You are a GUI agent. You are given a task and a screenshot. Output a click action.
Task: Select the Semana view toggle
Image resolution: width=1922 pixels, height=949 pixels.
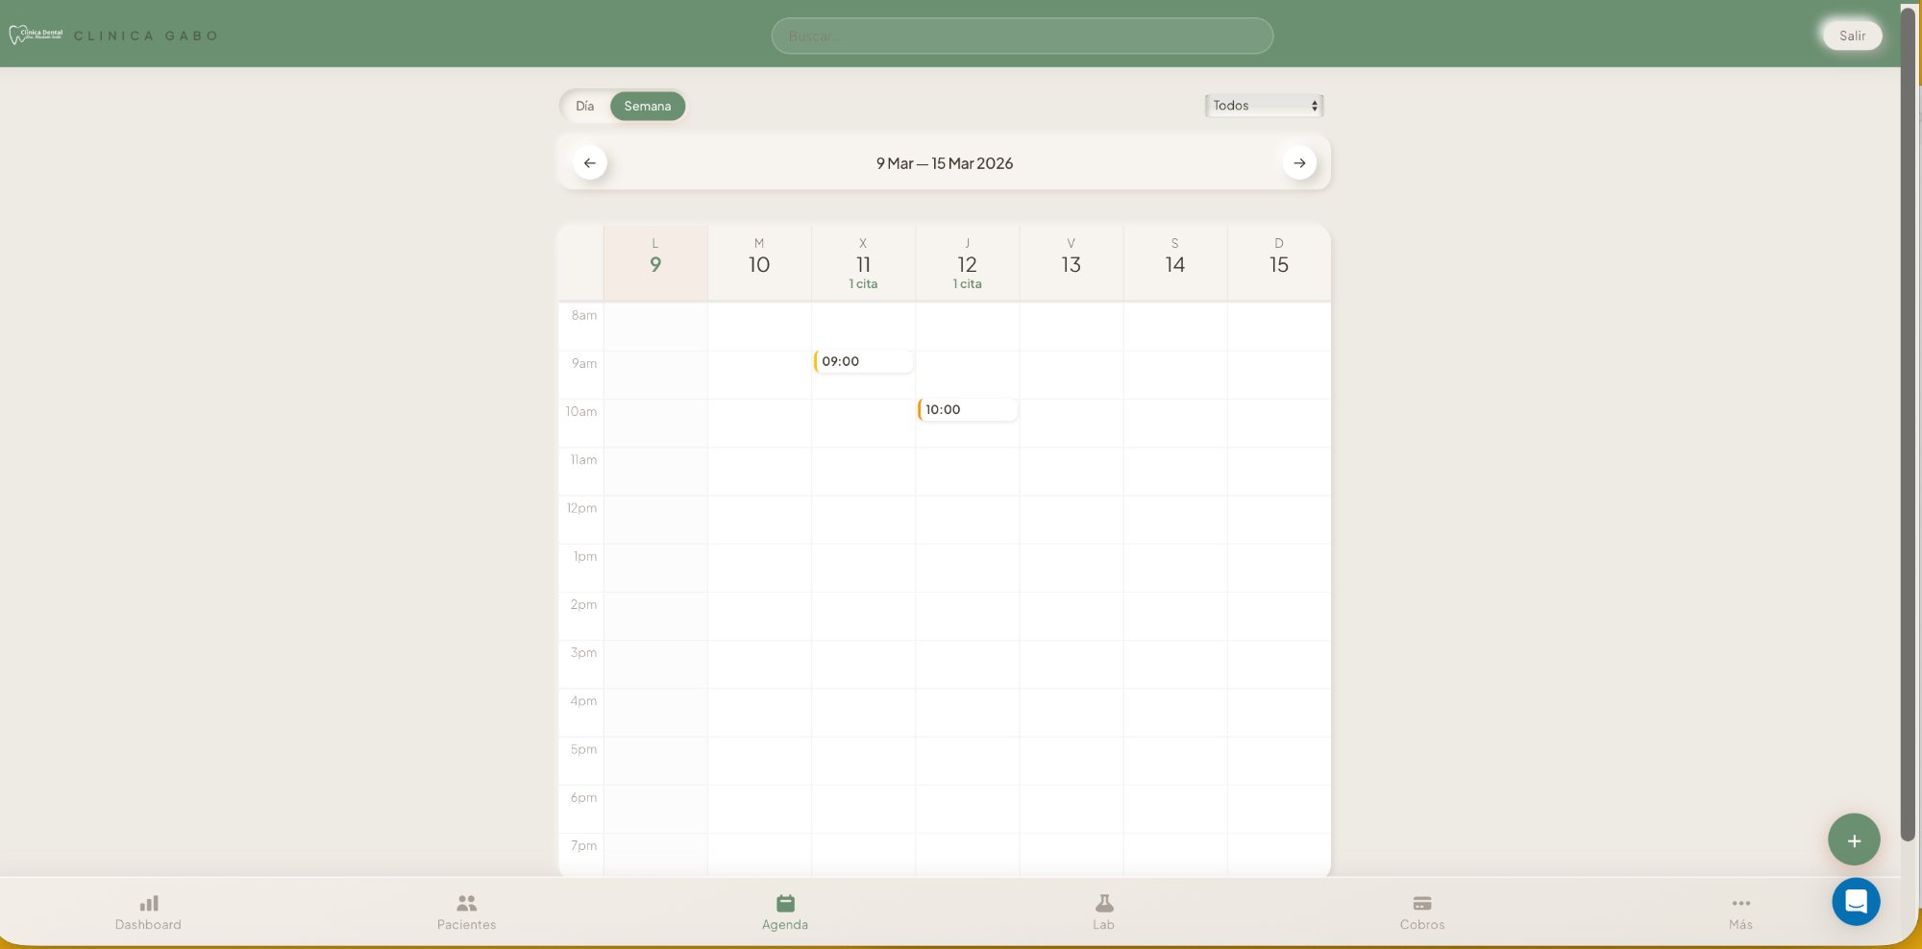point(648,106)
